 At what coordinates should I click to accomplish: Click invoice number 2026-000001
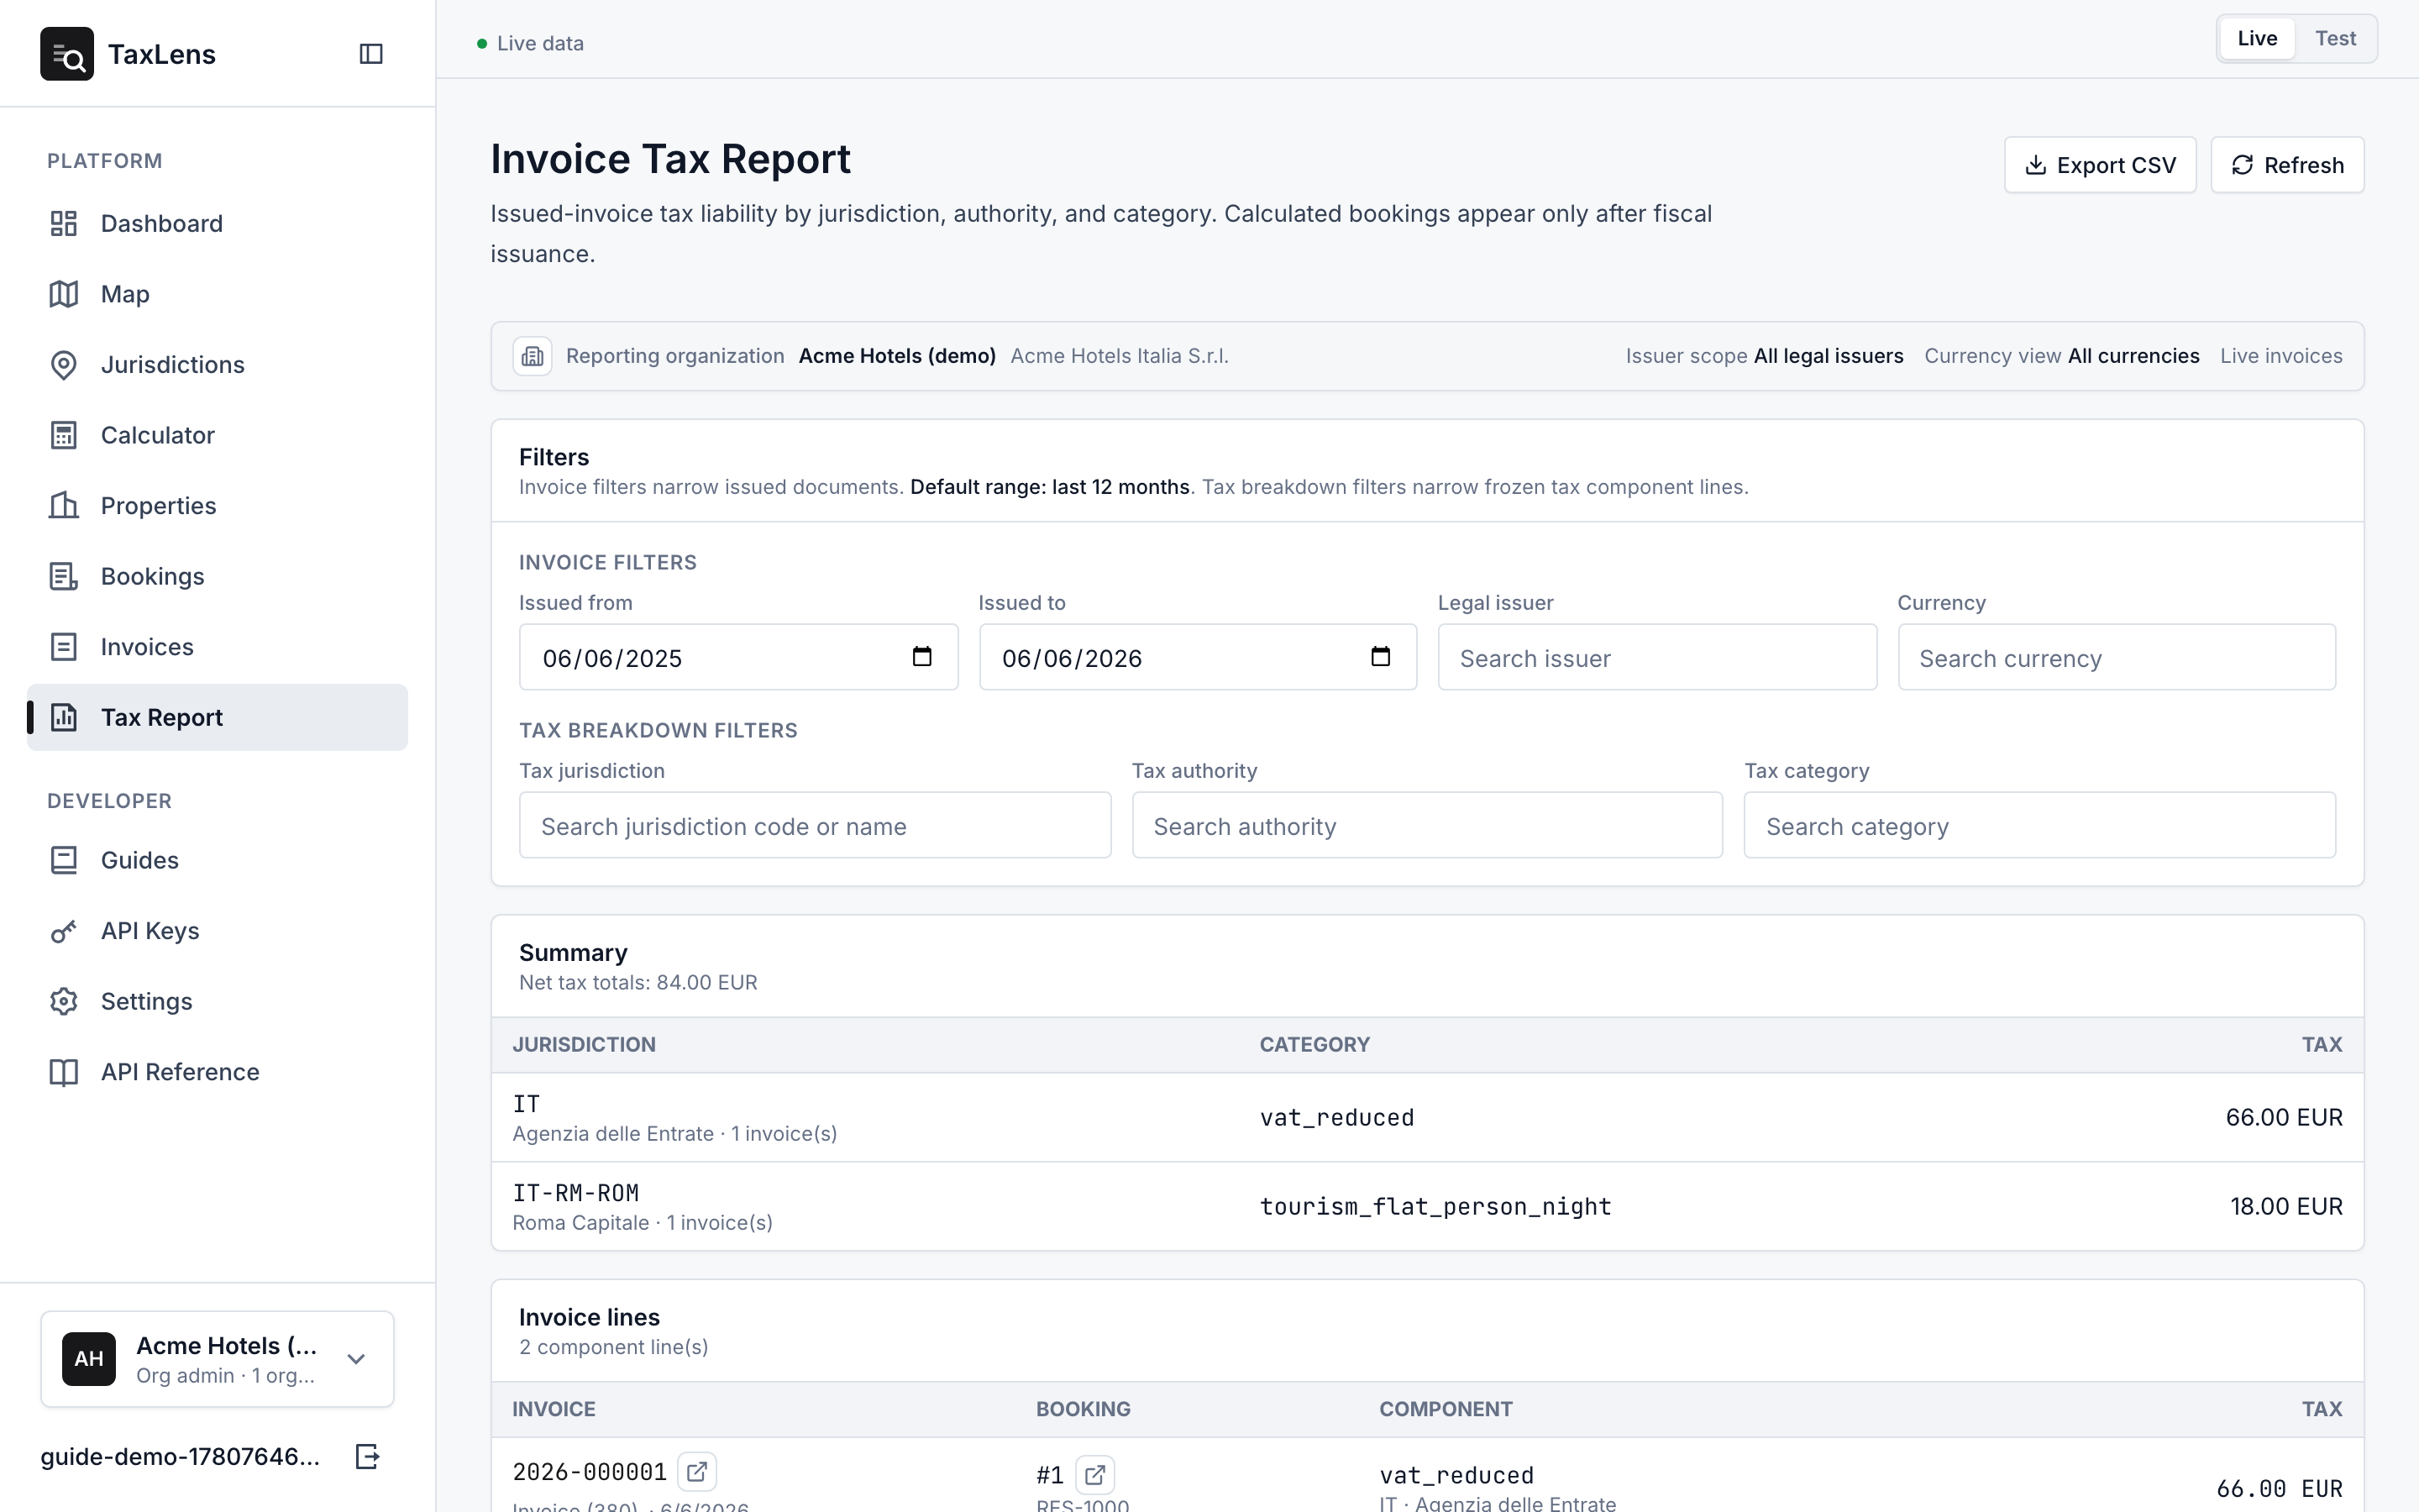point(590,1472)
